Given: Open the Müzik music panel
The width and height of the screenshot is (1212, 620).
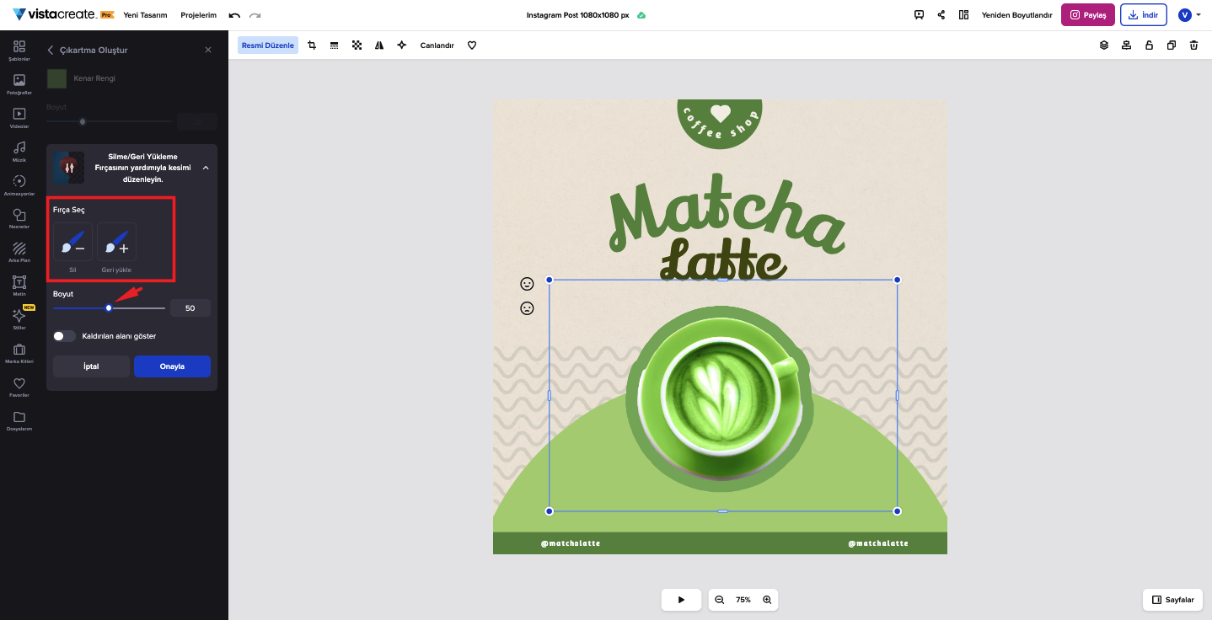Looking at the screenshot, I should (19, 152).
